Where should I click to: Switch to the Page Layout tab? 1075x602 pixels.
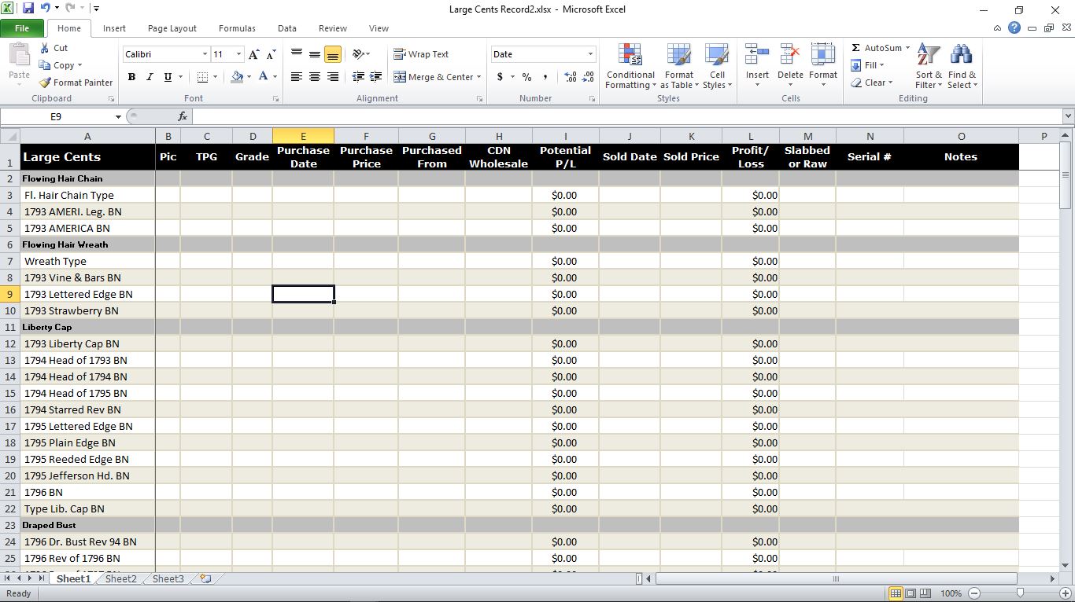click(x=172, y=28)
